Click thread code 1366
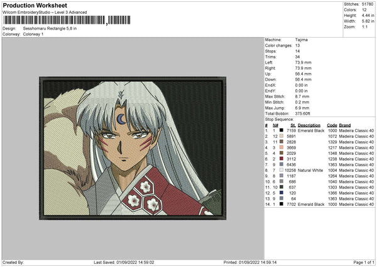The height and width of the screenshot is (267, 377). (332, 193)
